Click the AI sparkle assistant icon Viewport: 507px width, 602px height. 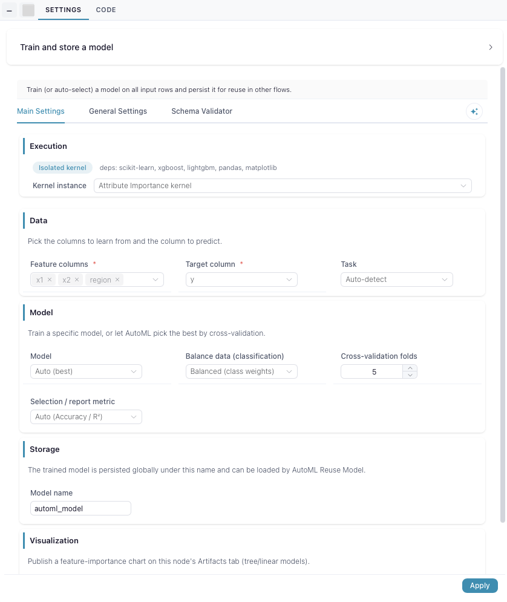pyautogui.click(x=474, y=111)
